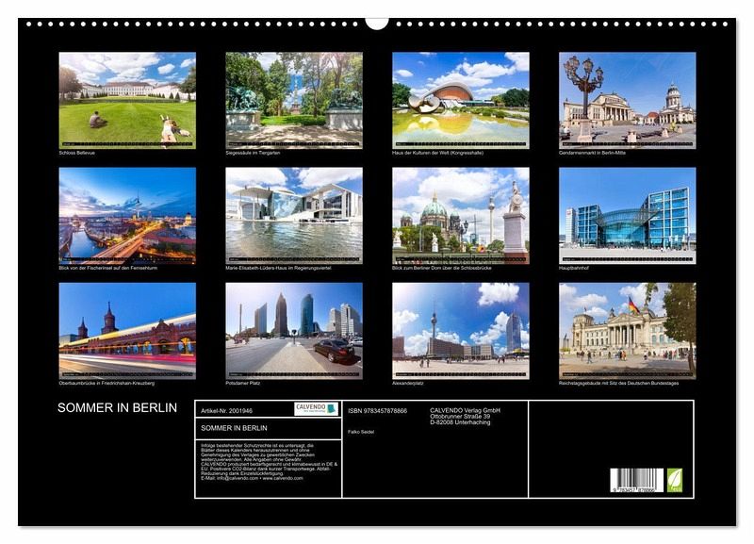
Task: Click the 'Potsdamer Platz' caption
Action: (x=243, y=384)
